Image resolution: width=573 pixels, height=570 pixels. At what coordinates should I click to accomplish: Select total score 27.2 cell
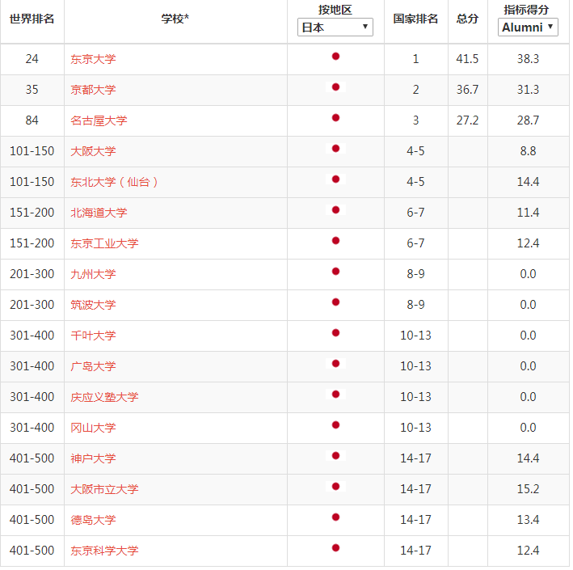tap(467, 120)
